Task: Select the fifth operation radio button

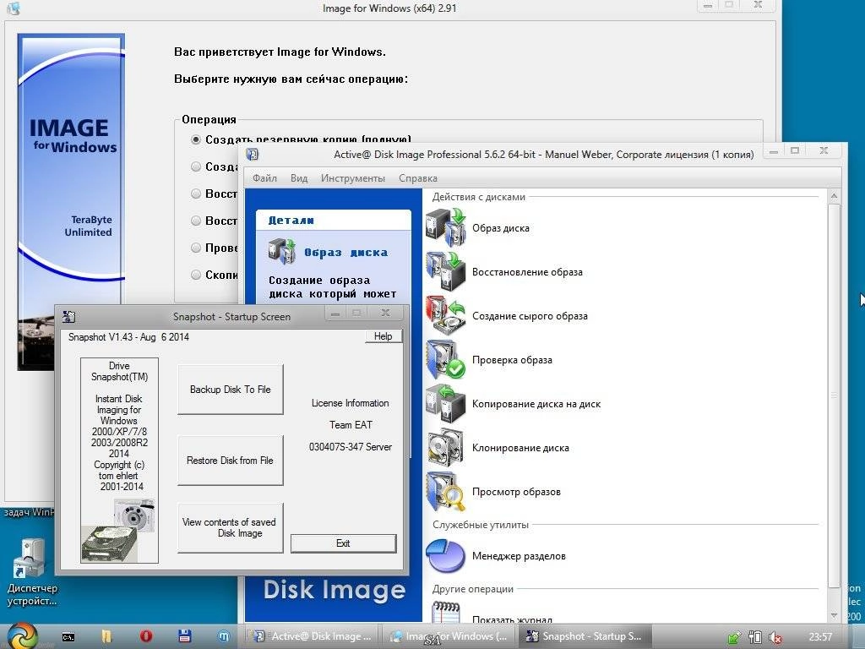Action: [x=196, y=248]
